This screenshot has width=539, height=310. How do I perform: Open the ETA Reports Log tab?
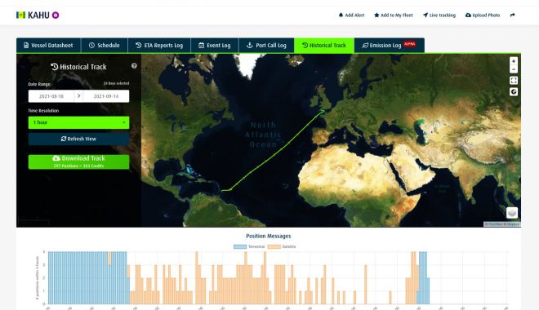coord(159,46)
